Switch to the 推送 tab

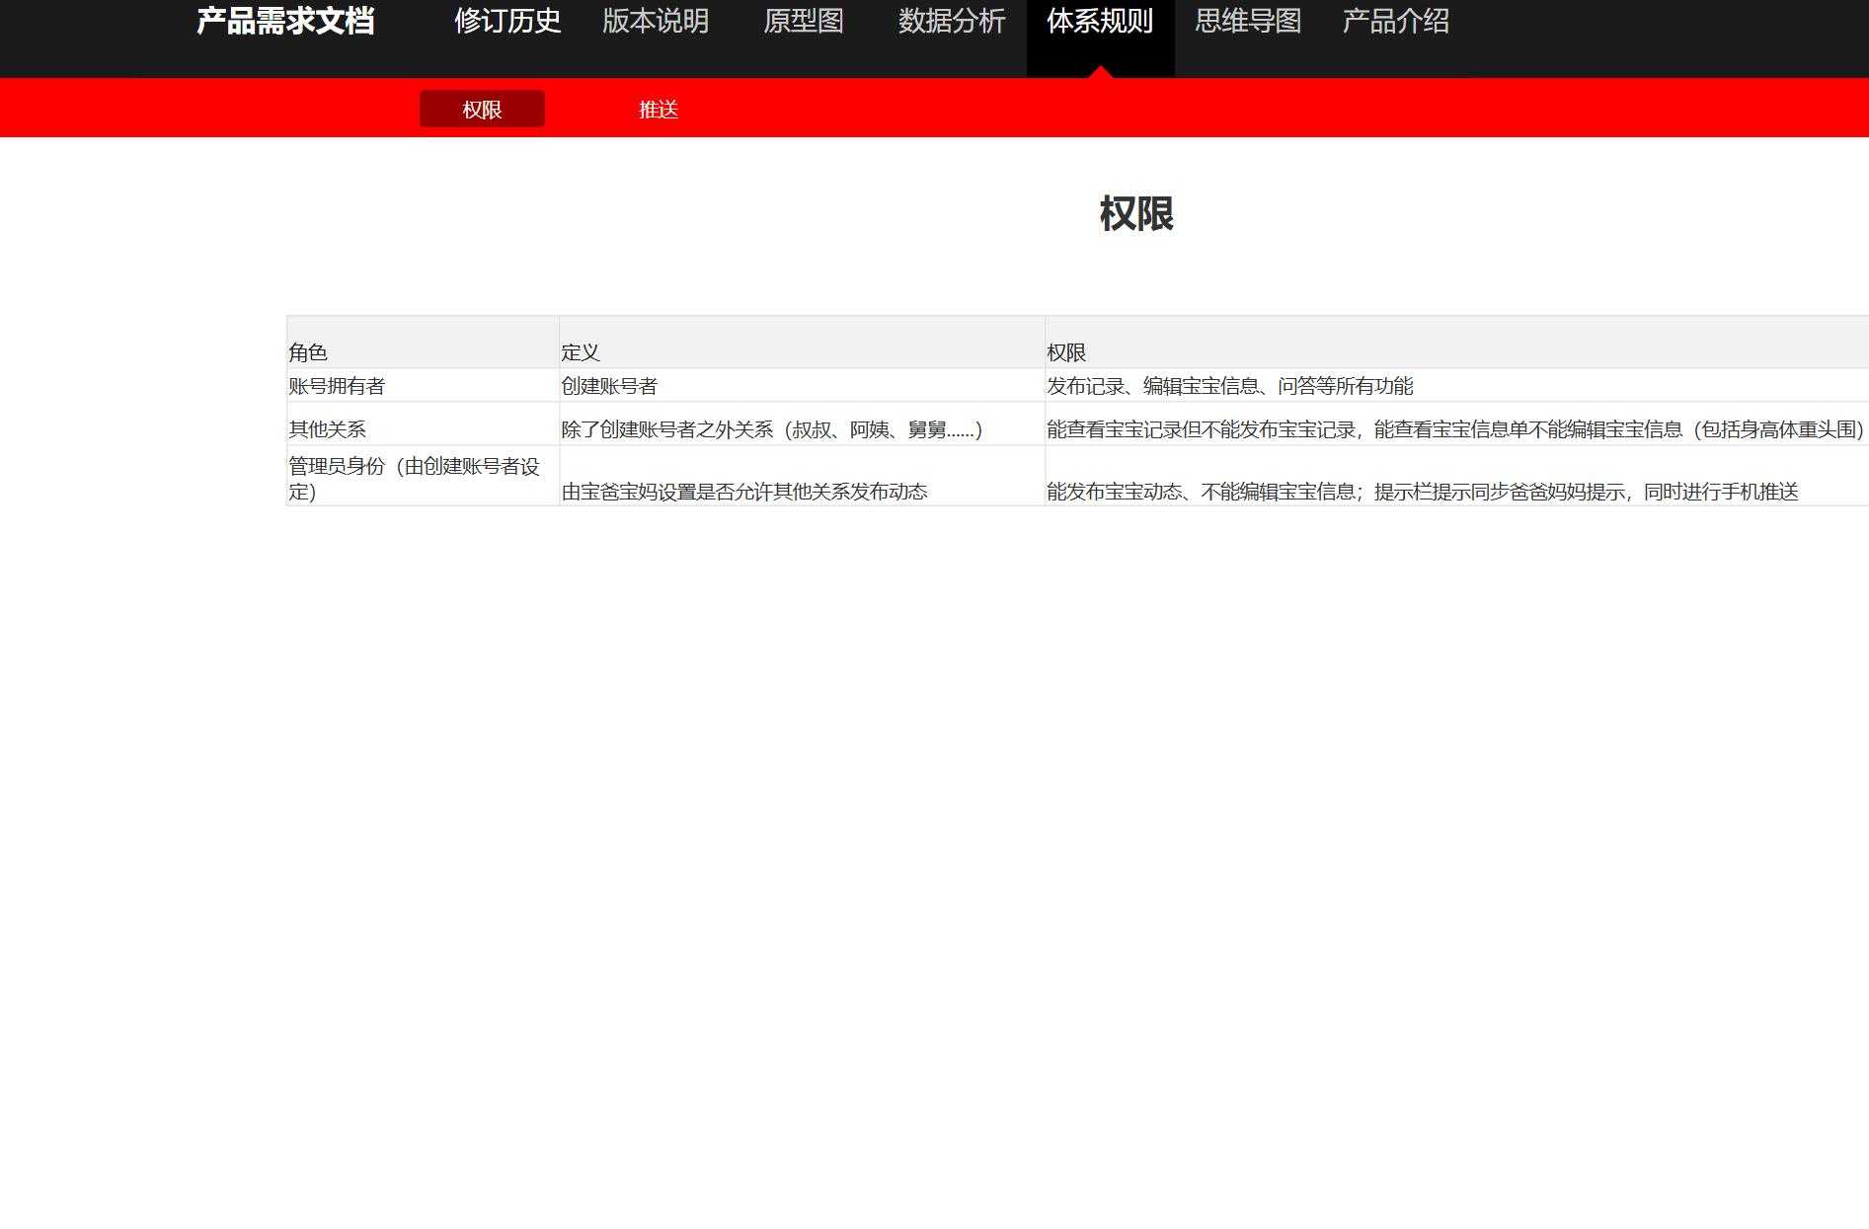[x=659, y=109]
